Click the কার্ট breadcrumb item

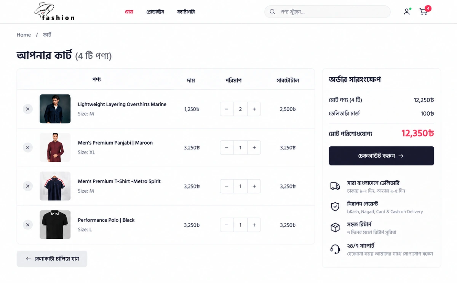click(x=47, y=35)
